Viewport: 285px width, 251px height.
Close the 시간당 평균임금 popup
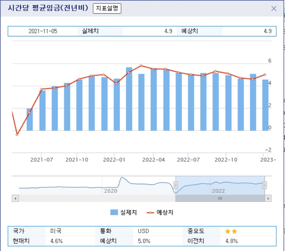(x=274, y=8)
